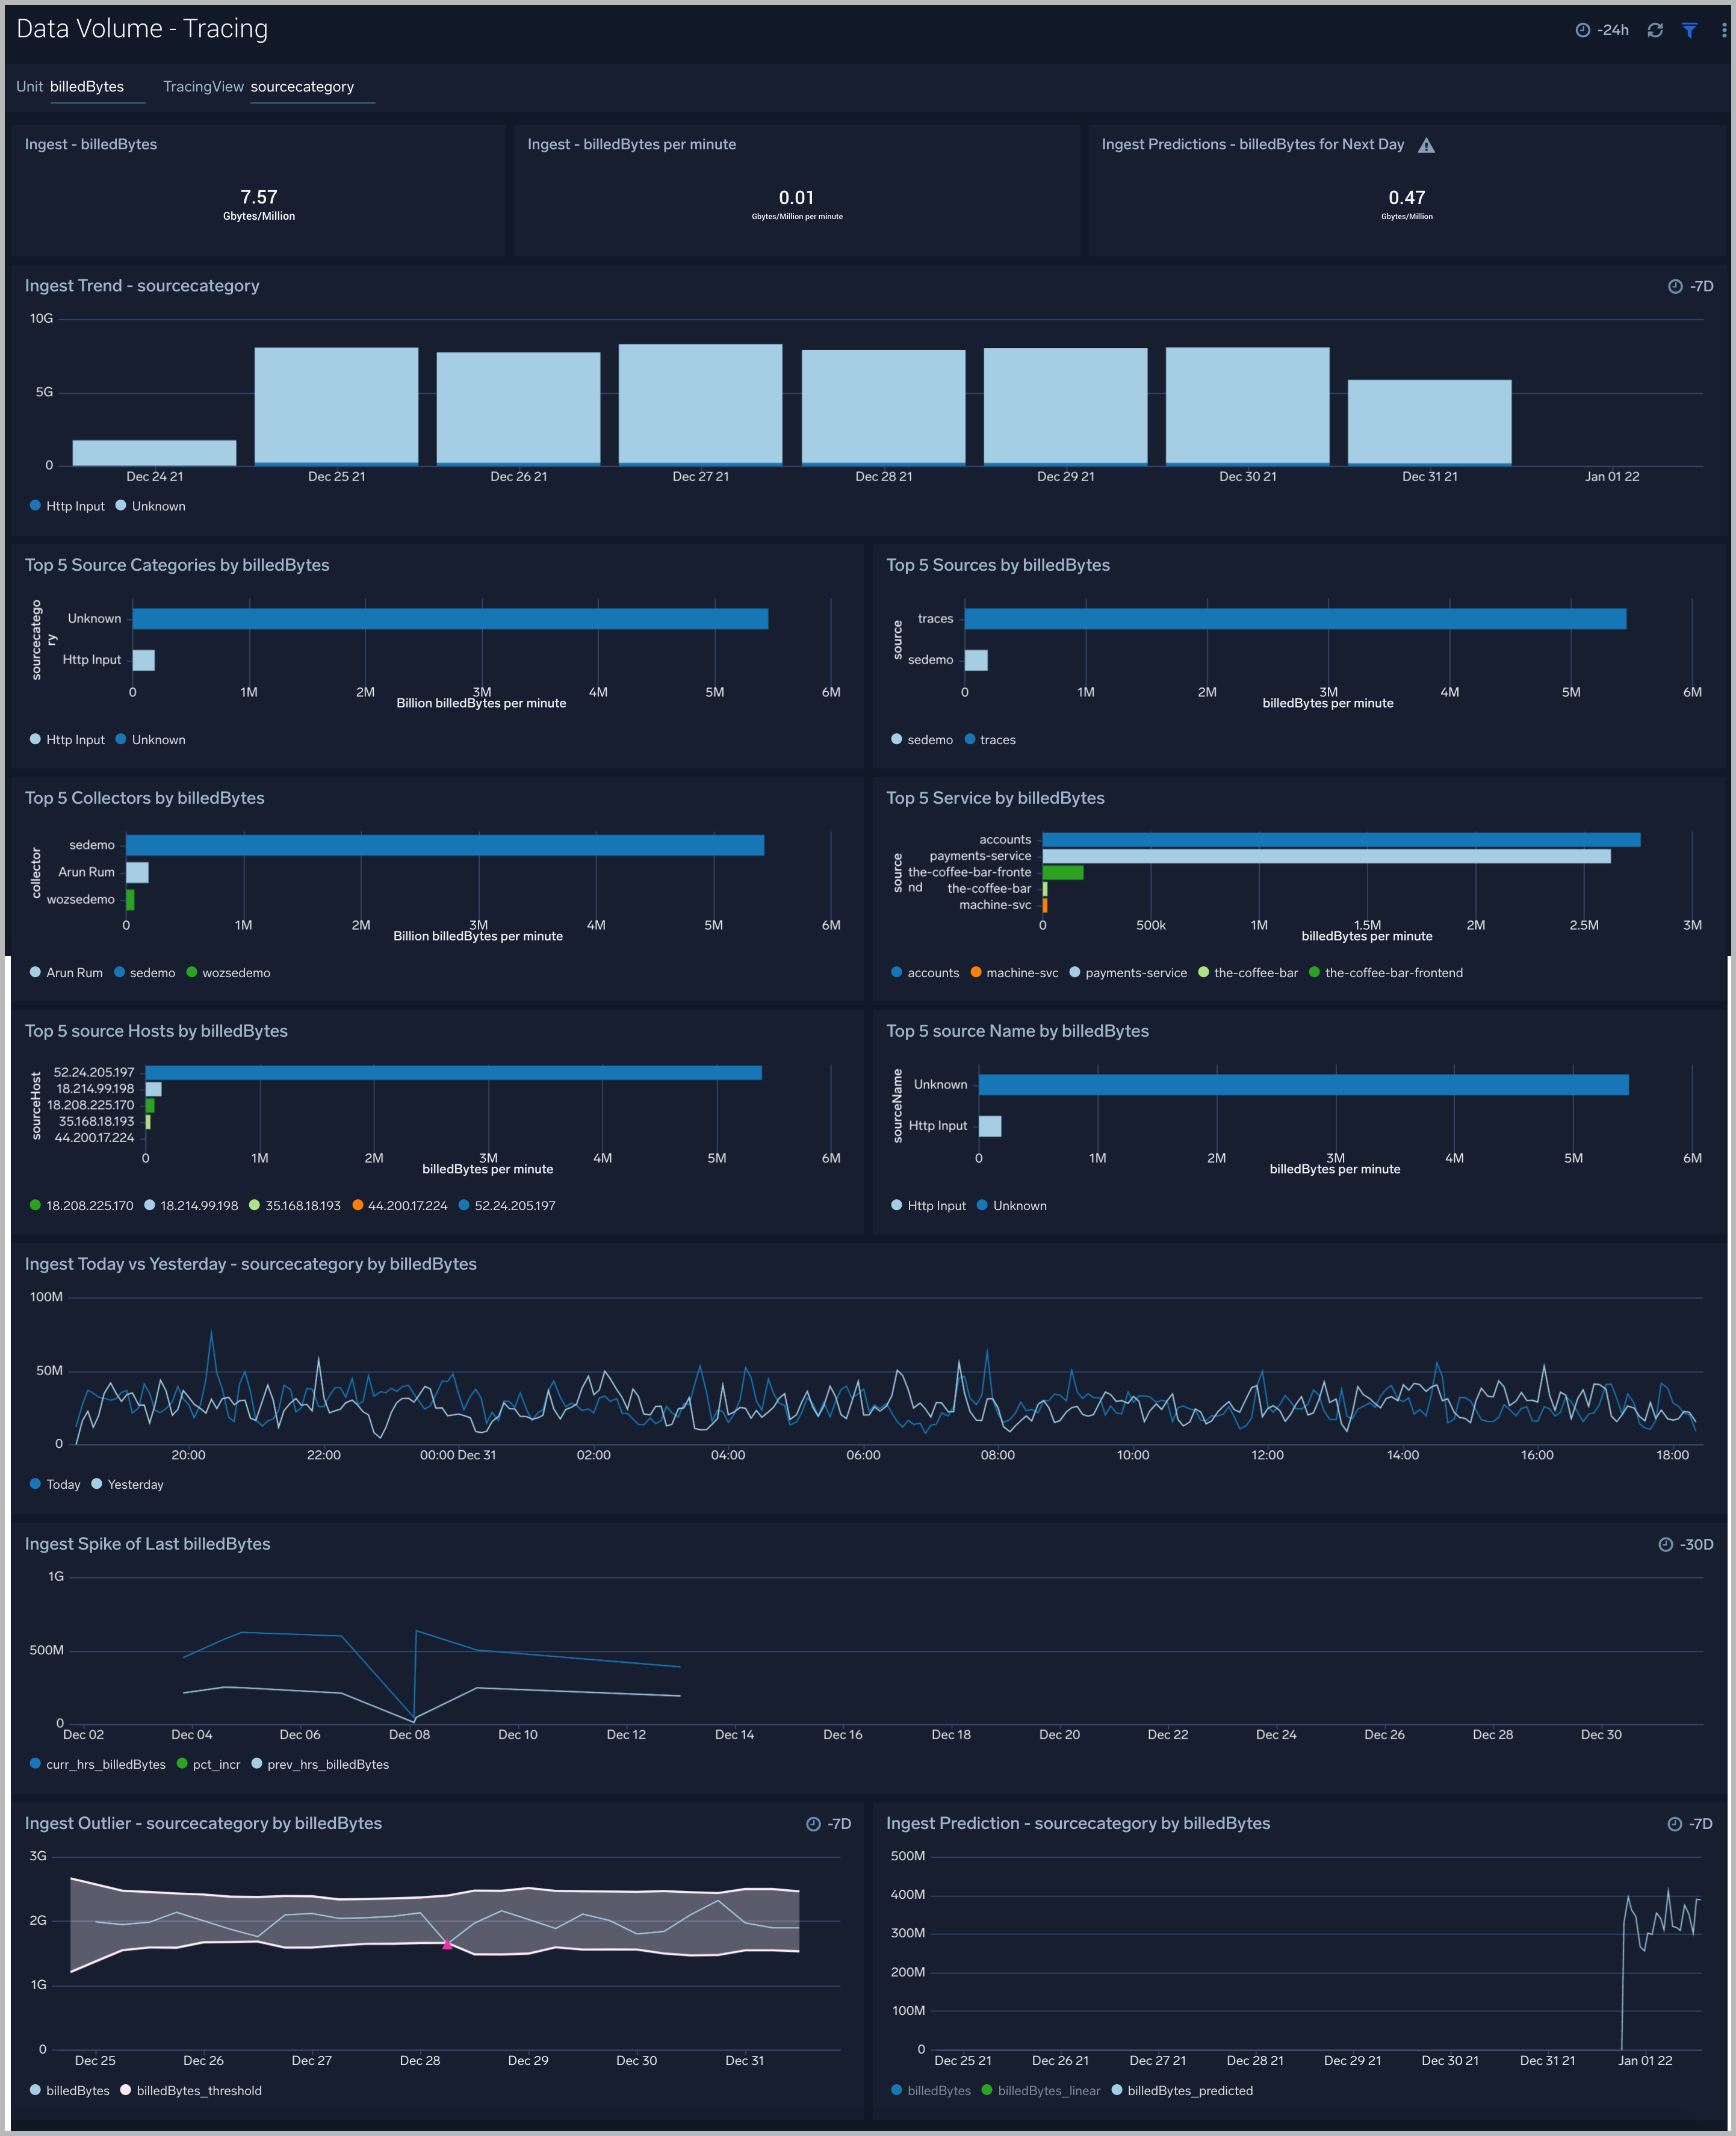Select the Ingest Trend - sourcecategory panel title
Image resolution: width=1736 pixels, height=2136 pixels.
(x=143, y=286)
